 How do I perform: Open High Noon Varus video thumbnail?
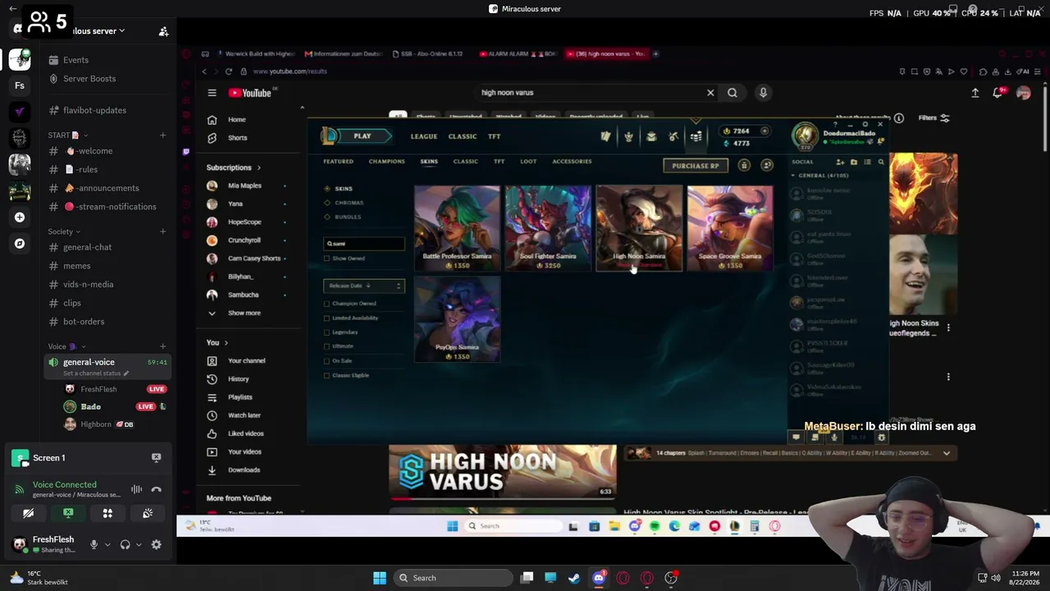503,473
